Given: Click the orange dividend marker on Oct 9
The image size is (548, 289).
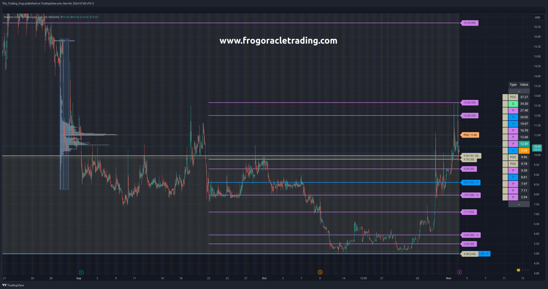Looking at the screenshot, I should click(320, 272).
